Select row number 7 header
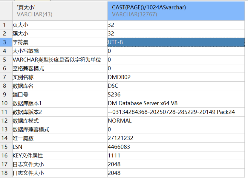 coord(6,77)
